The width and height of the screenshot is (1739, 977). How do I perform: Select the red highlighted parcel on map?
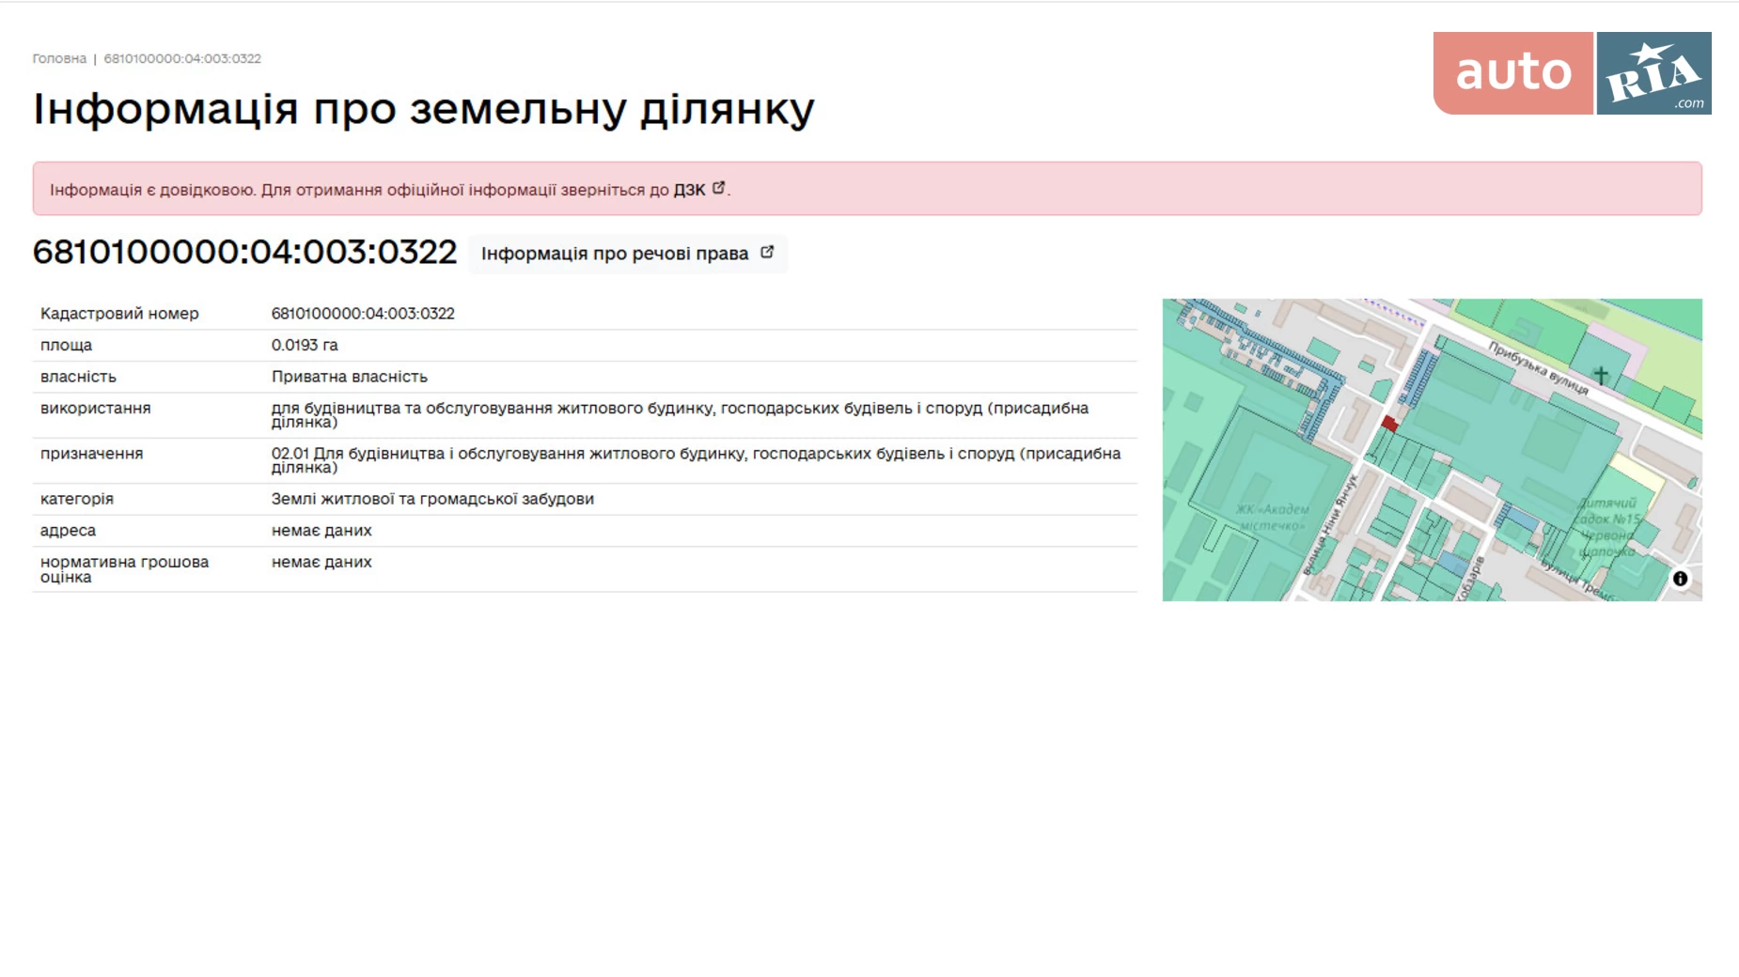1389,424
